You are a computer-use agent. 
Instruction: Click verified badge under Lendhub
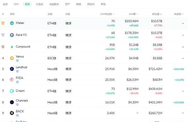pyautogui.click(x=17, y=71)
